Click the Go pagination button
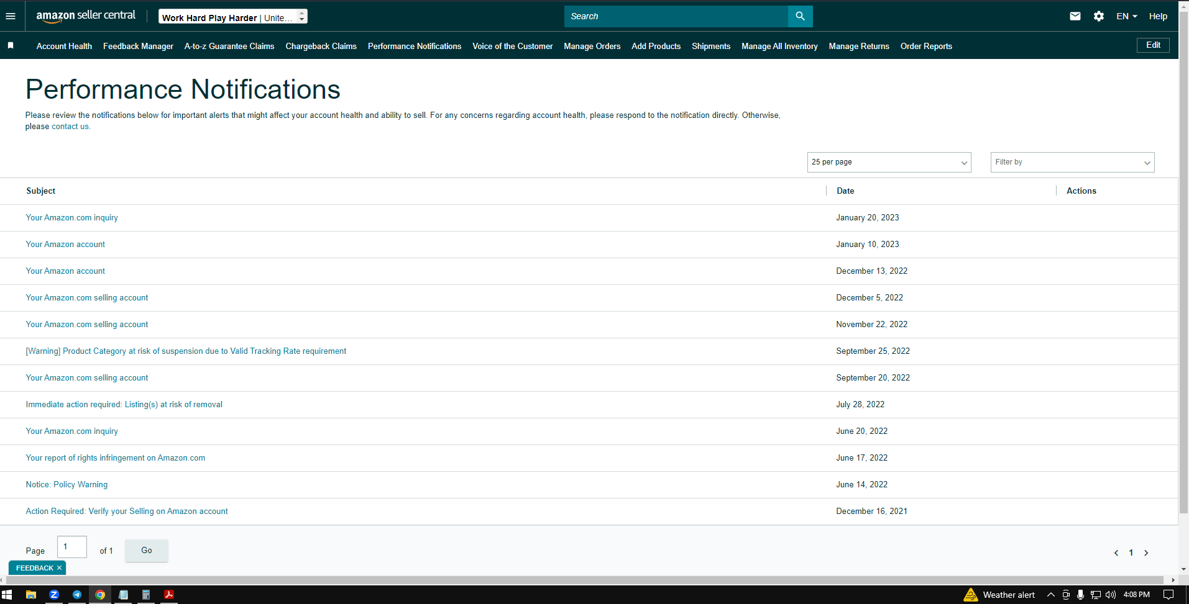 147,551
